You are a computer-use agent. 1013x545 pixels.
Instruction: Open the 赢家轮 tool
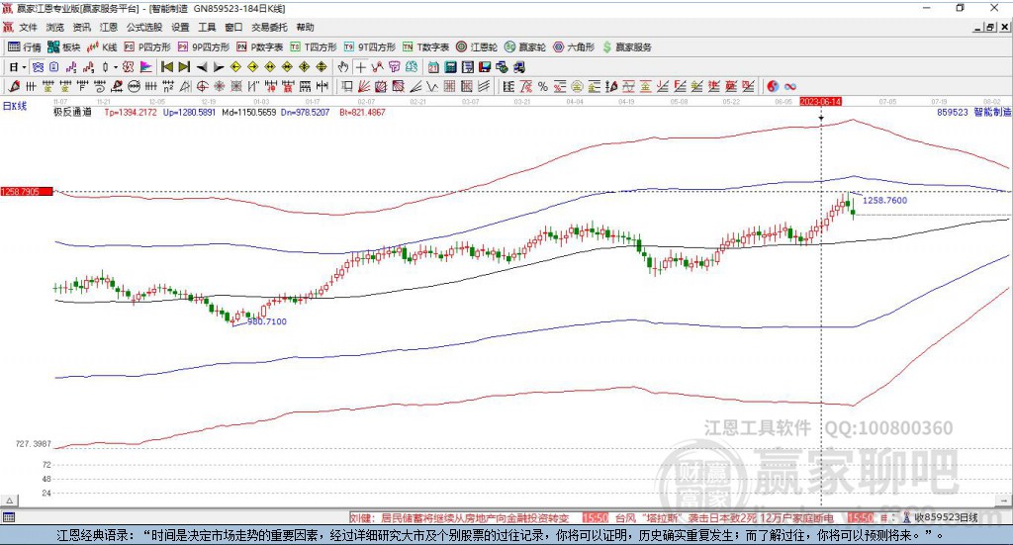(525, 47)
